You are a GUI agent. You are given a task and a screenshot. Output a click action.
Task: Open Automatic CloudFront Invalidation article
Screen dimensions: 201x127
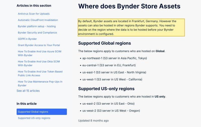(x=38, y=20)
